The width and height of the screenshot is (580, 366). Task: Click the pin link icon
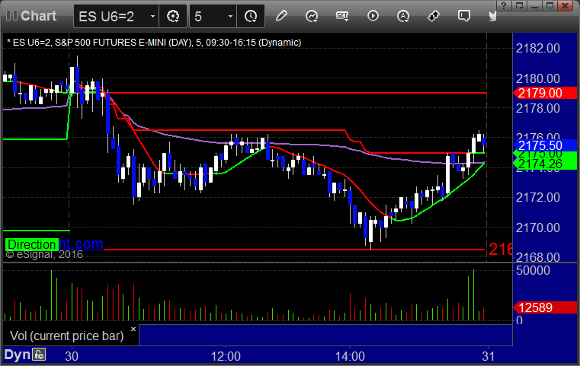pos(434,16)
